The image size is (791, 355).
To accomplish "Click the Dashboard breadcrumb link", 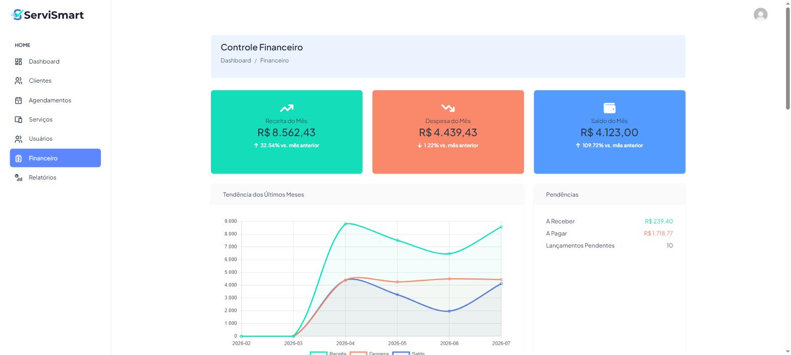I will [236, 61].
